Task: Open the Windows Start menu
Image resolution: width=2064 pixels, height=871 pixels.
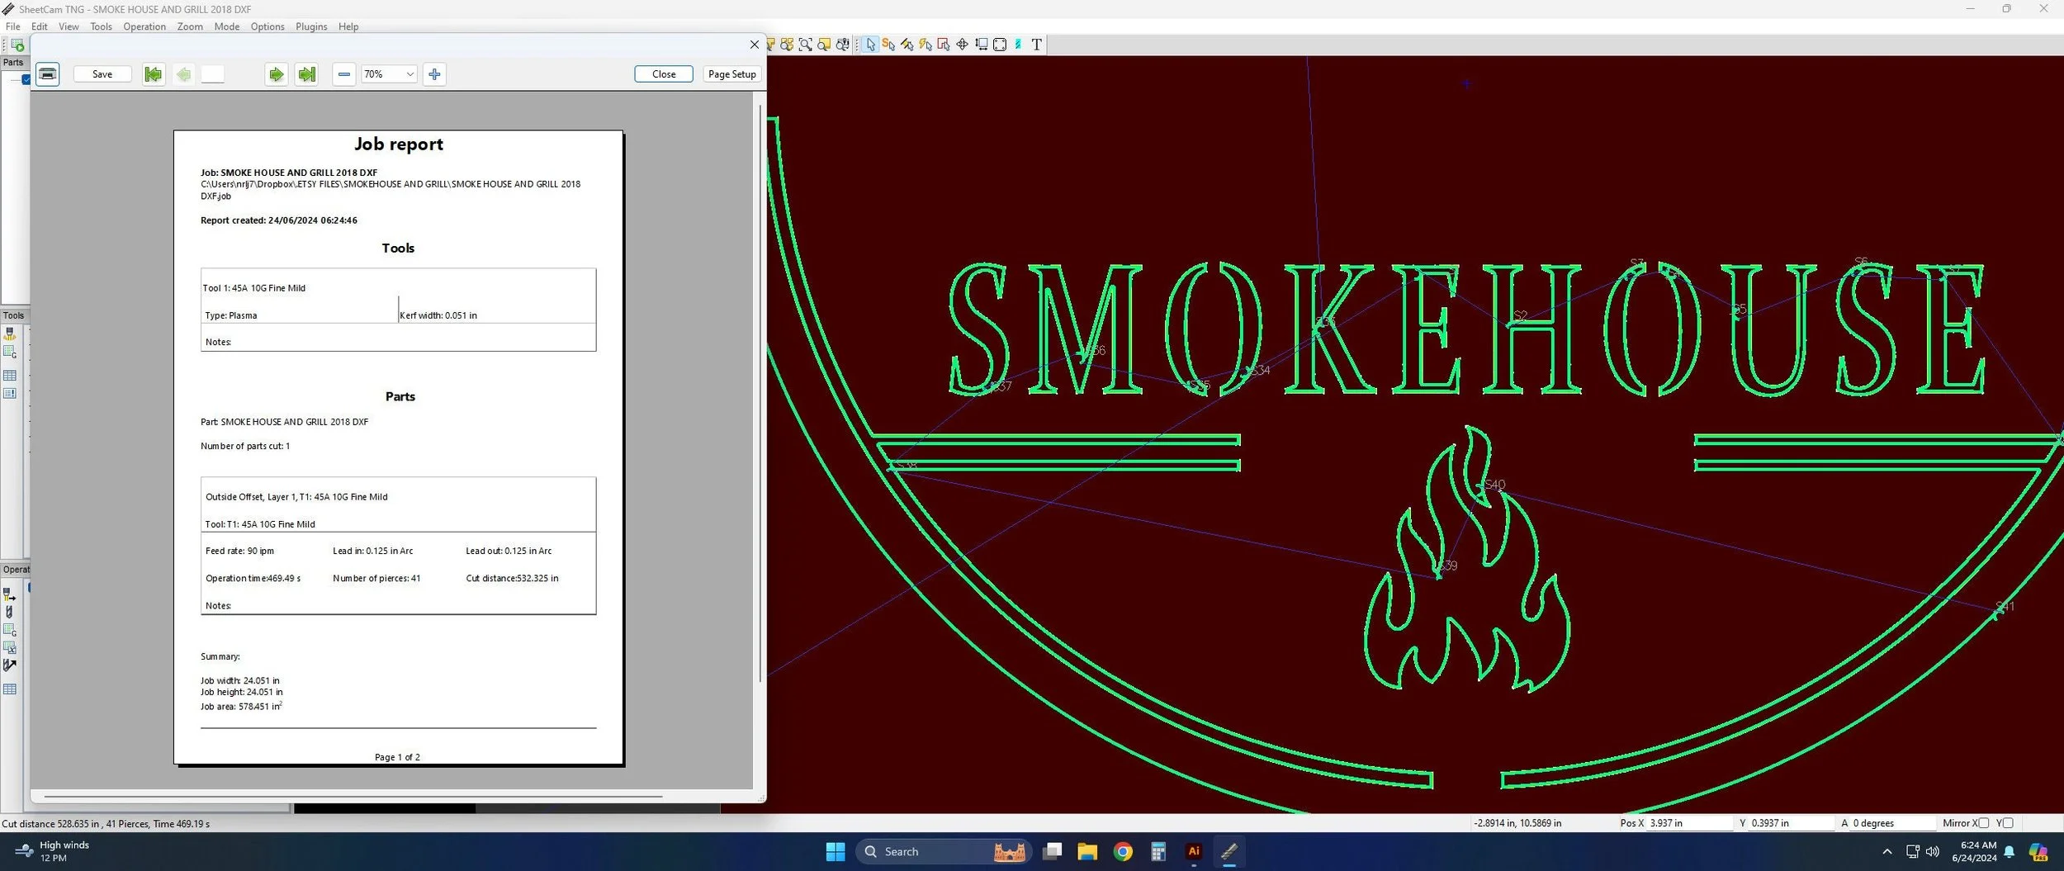Action: 836,851
